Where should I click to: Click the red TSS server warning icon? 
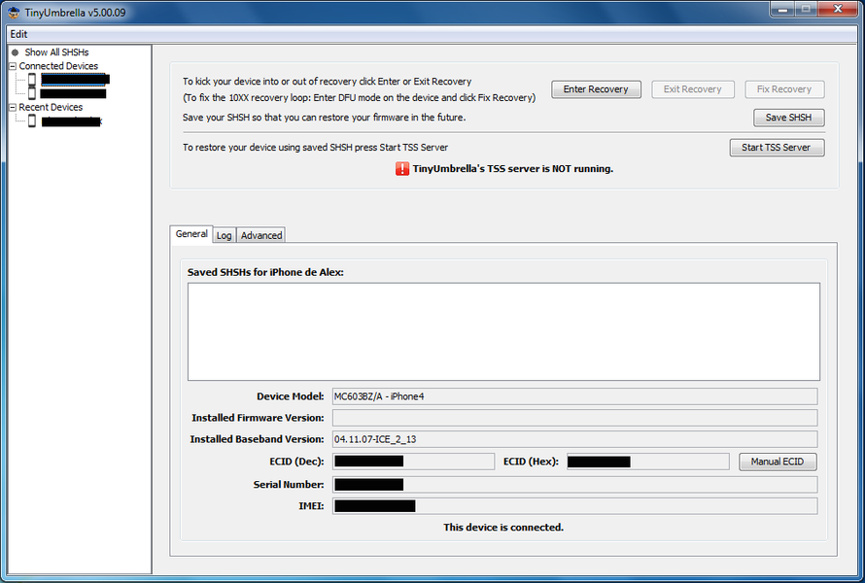point(402,169)
